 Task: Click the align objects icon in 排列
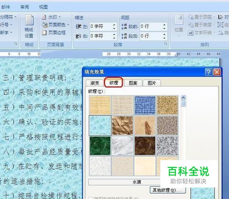coord(220,17)
